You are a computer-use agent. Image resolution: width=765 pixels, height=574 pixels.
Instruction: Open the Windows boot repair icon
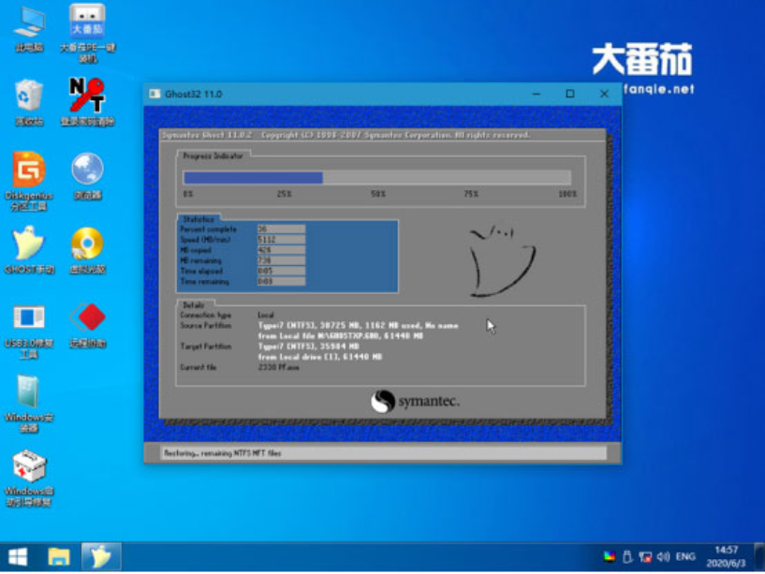28,466
